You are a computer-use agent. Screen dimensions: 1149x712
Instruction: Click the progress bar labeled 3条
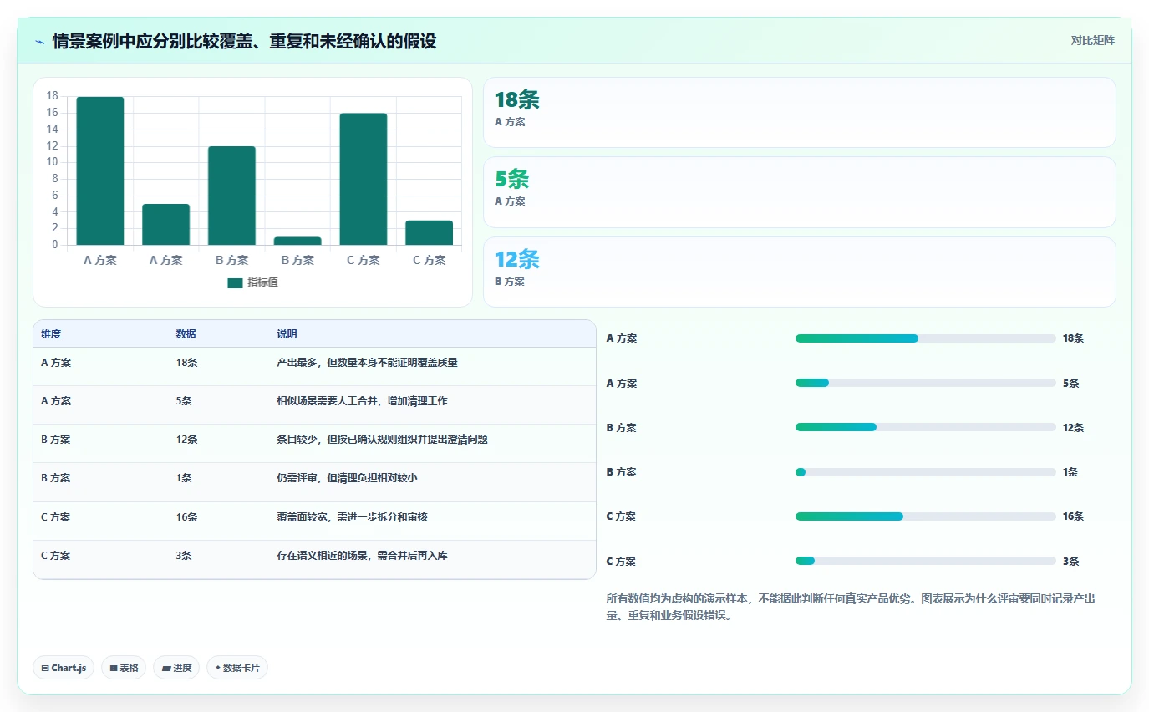pyautogui.click(x=926, y=561)
